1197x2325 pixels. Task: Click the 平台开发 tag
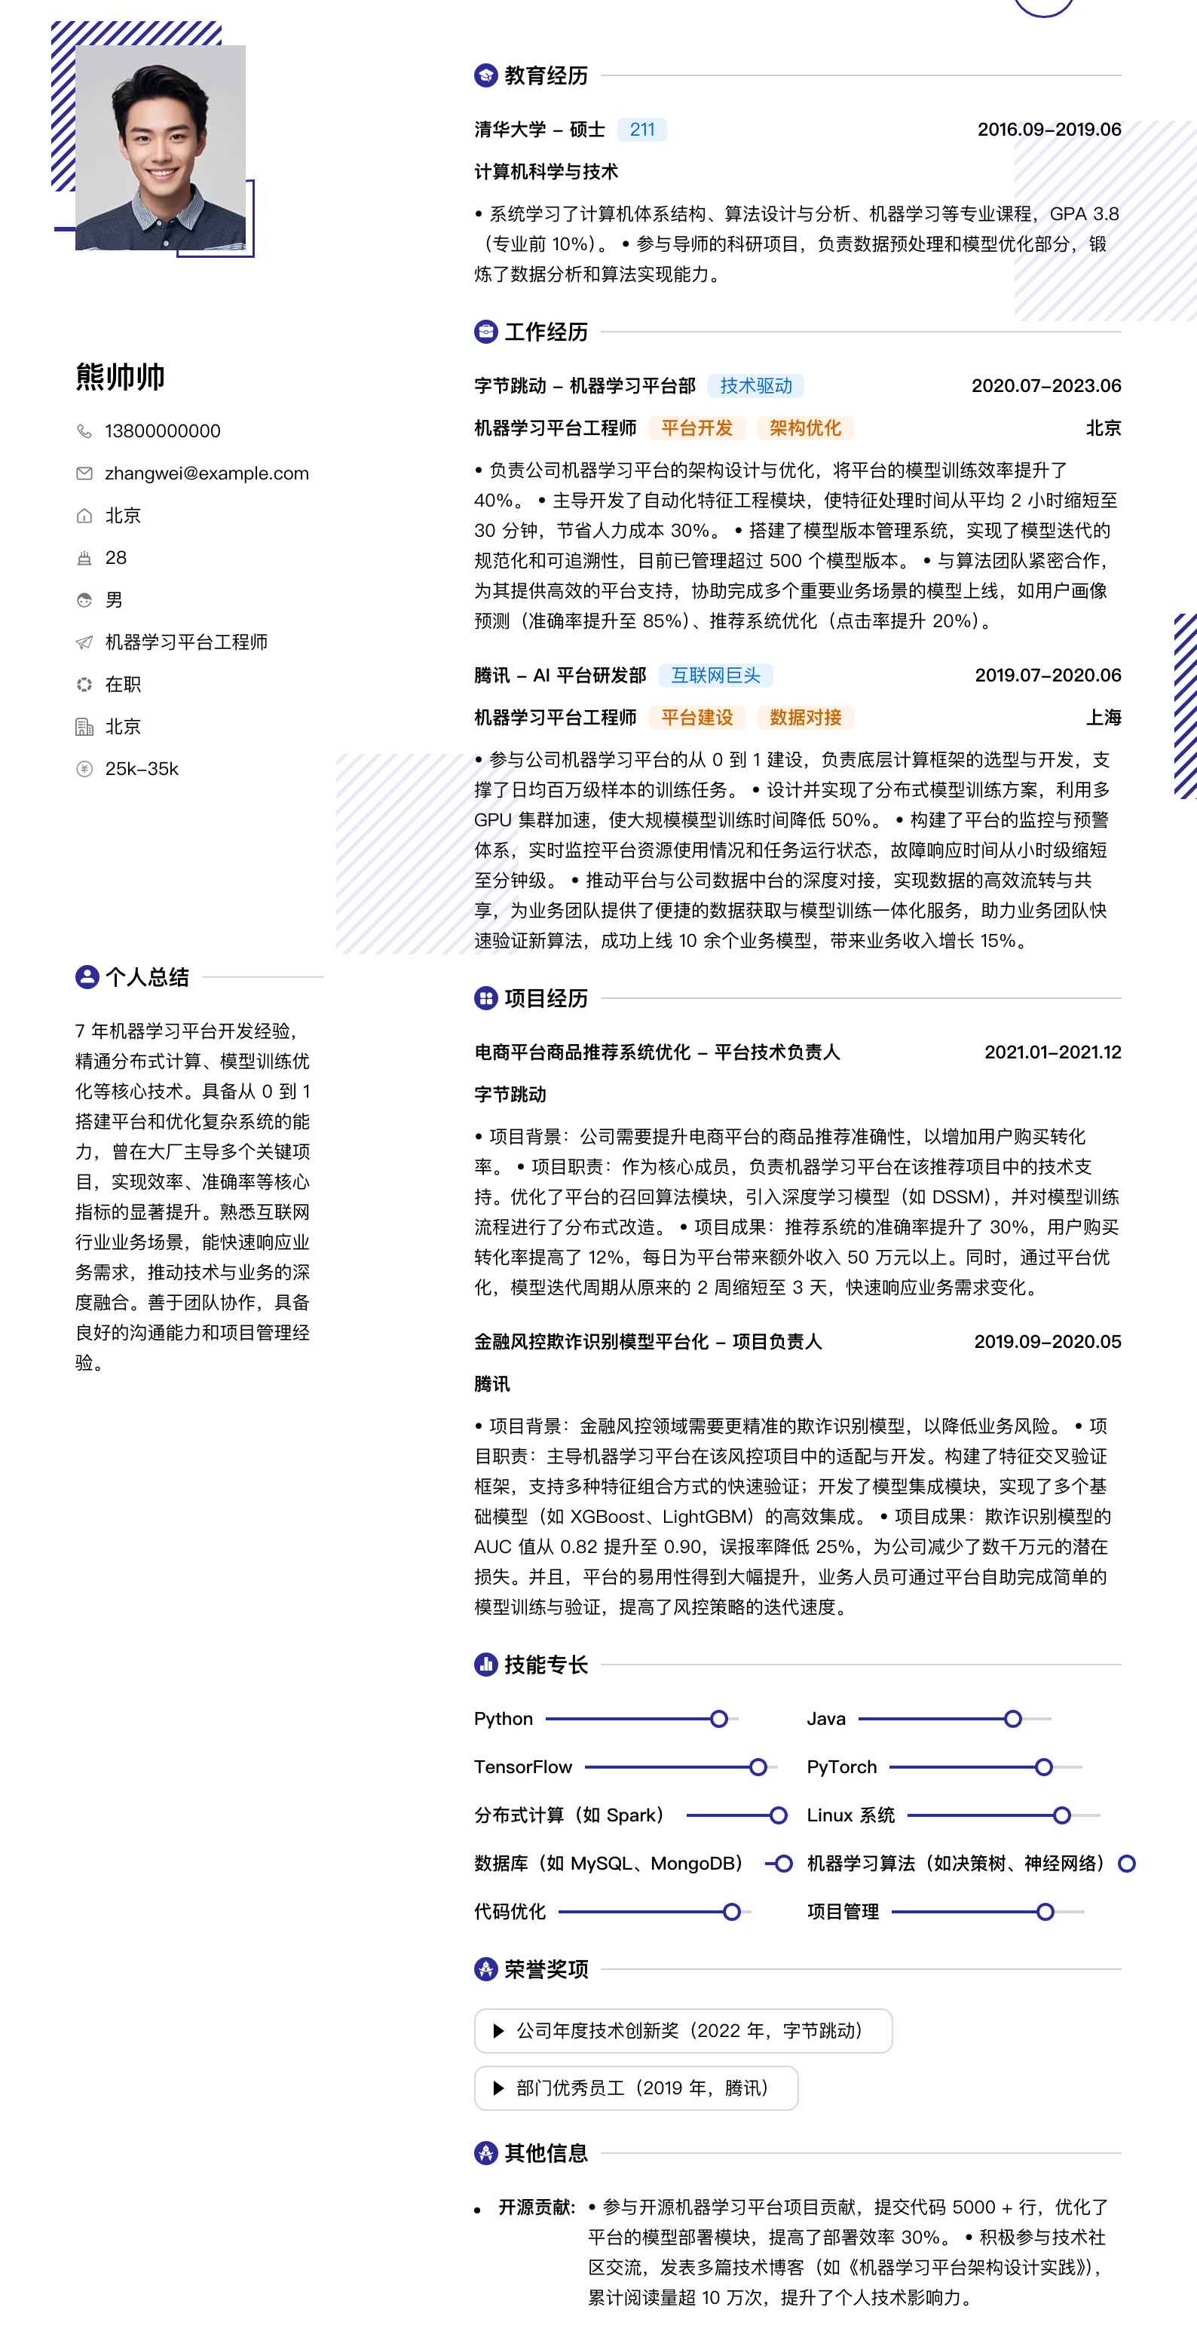point(697,427)
